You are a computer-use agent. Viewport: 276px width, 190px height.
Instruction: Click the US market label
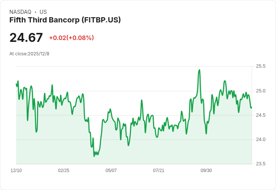click(x=43, y=12)
